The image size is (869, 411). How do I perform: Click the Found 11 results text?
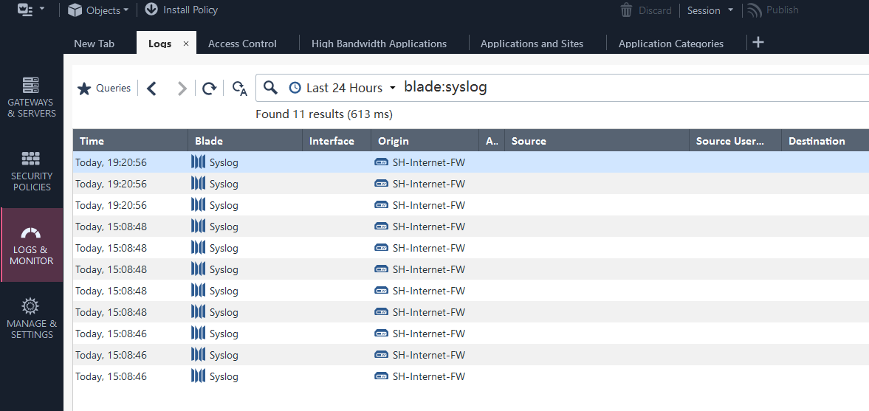pyautogui.click(x=323, y=114)
